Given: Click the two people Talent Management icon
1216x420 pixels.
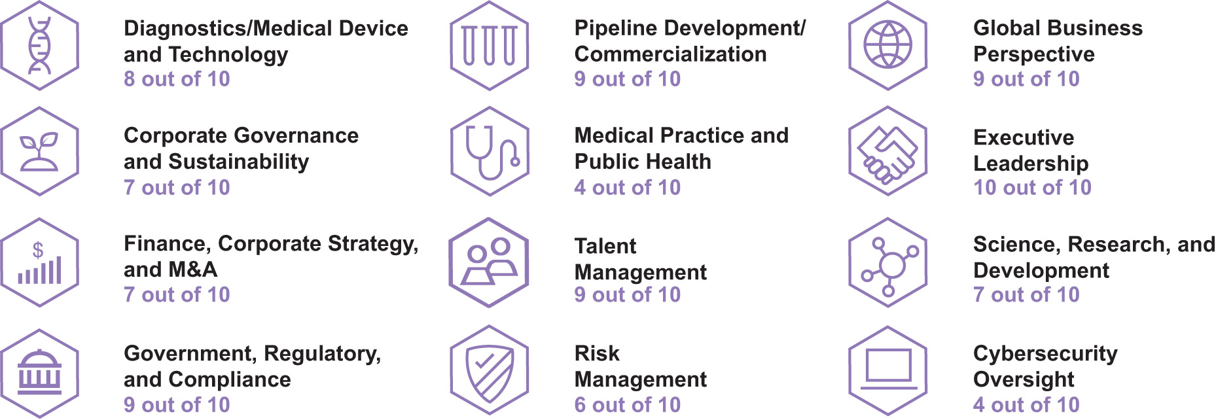Looking at the screenshot, I should [490, 263].
